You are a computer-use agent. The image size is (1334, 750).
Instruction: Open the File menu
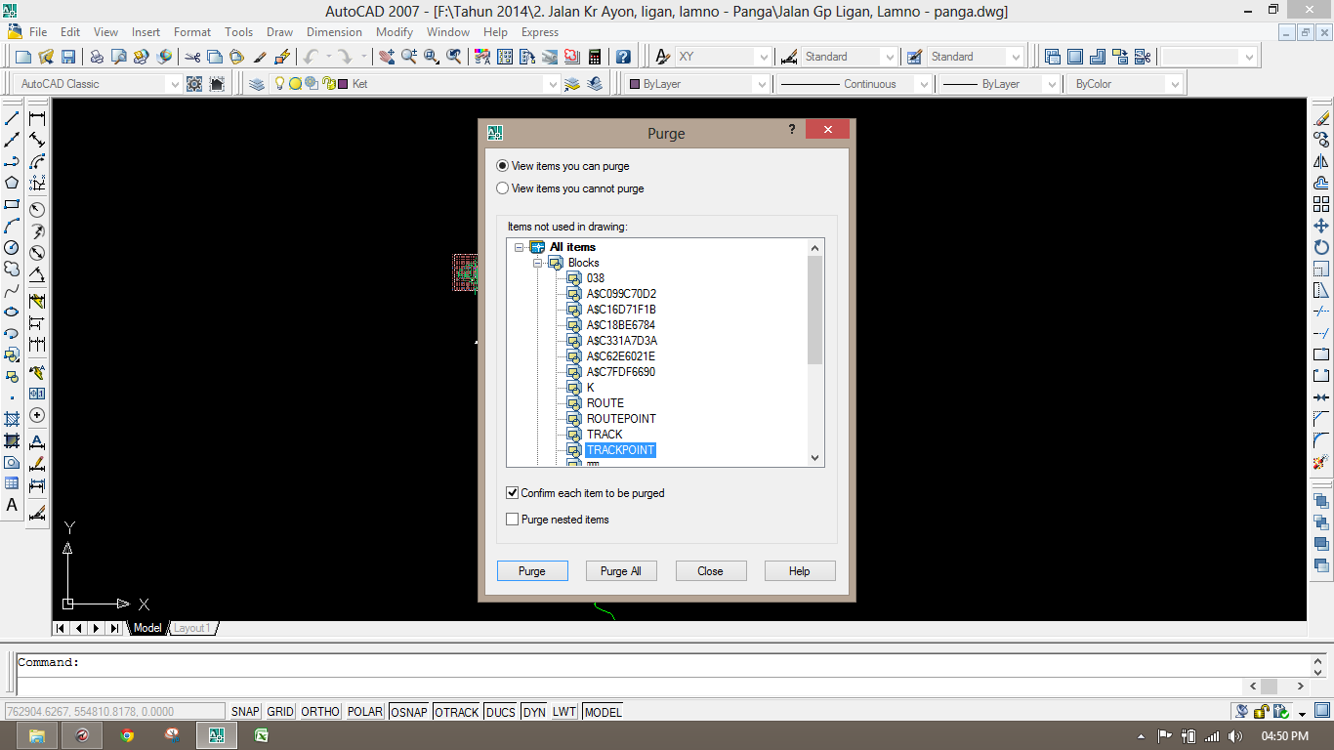pyautogui.click(x=38, y=32)
